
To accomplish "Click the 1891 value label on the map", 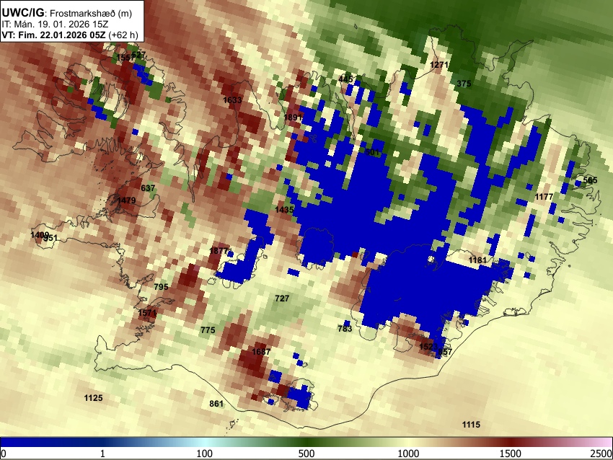I will tap(293, 118).
